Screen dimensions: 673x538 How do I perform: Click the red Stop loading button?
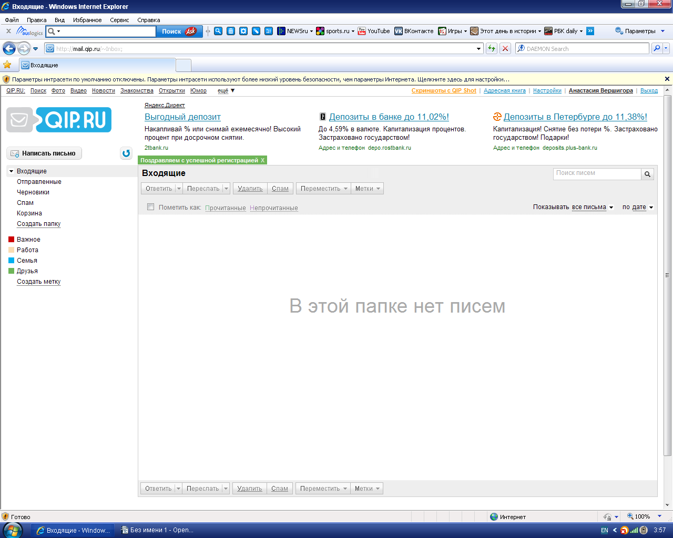tap(505, 48)
